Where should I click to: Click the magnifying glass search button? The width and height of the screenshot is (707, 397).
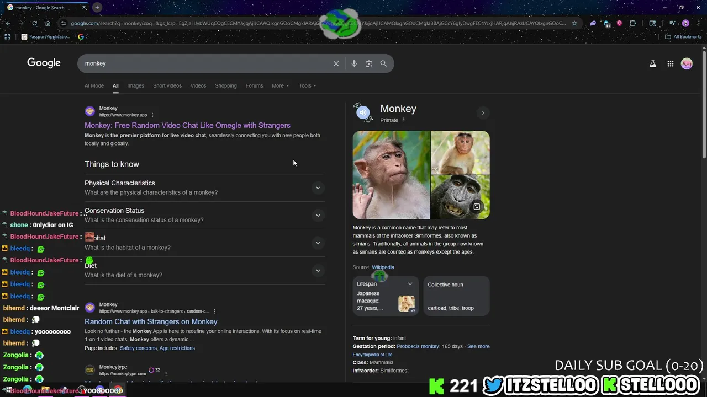click(383, 63)
